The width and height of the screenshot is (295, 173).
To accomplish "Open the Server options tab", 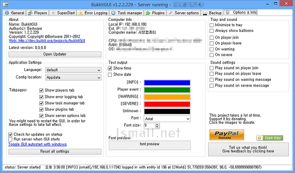I will click(184, 13).
